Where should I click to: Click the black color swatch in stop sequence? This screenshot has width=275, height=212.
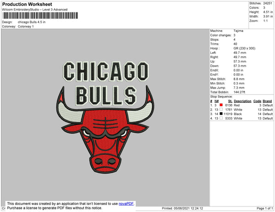pos(221,114)
